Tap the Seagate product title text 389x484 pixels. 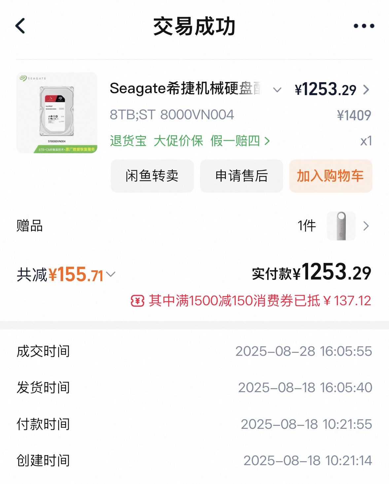(x=186, y=89)
